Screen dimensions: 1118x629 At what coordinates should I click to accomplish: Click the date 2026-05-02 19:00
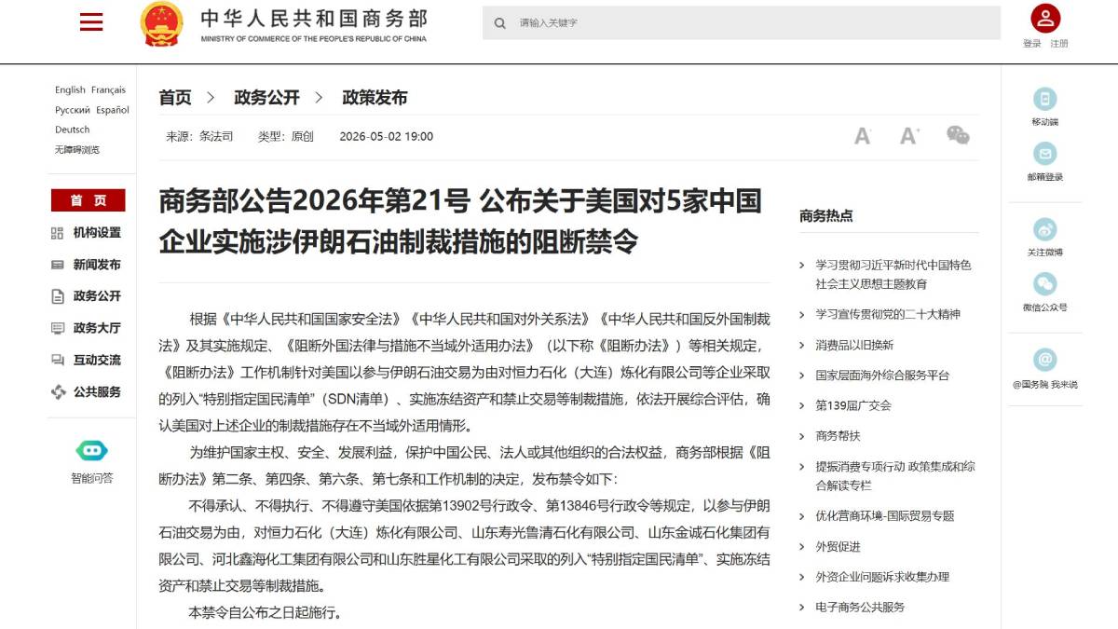[x=387, y=136]
